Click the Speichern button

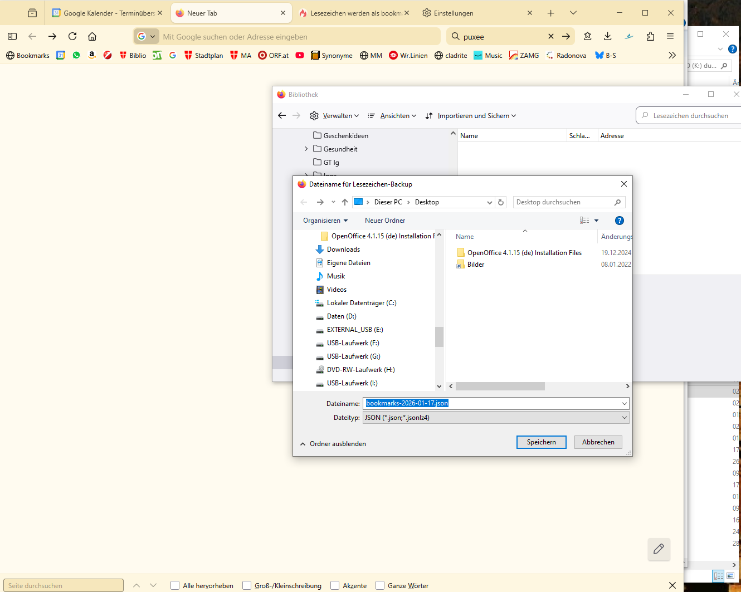click(x=541, y=442)
